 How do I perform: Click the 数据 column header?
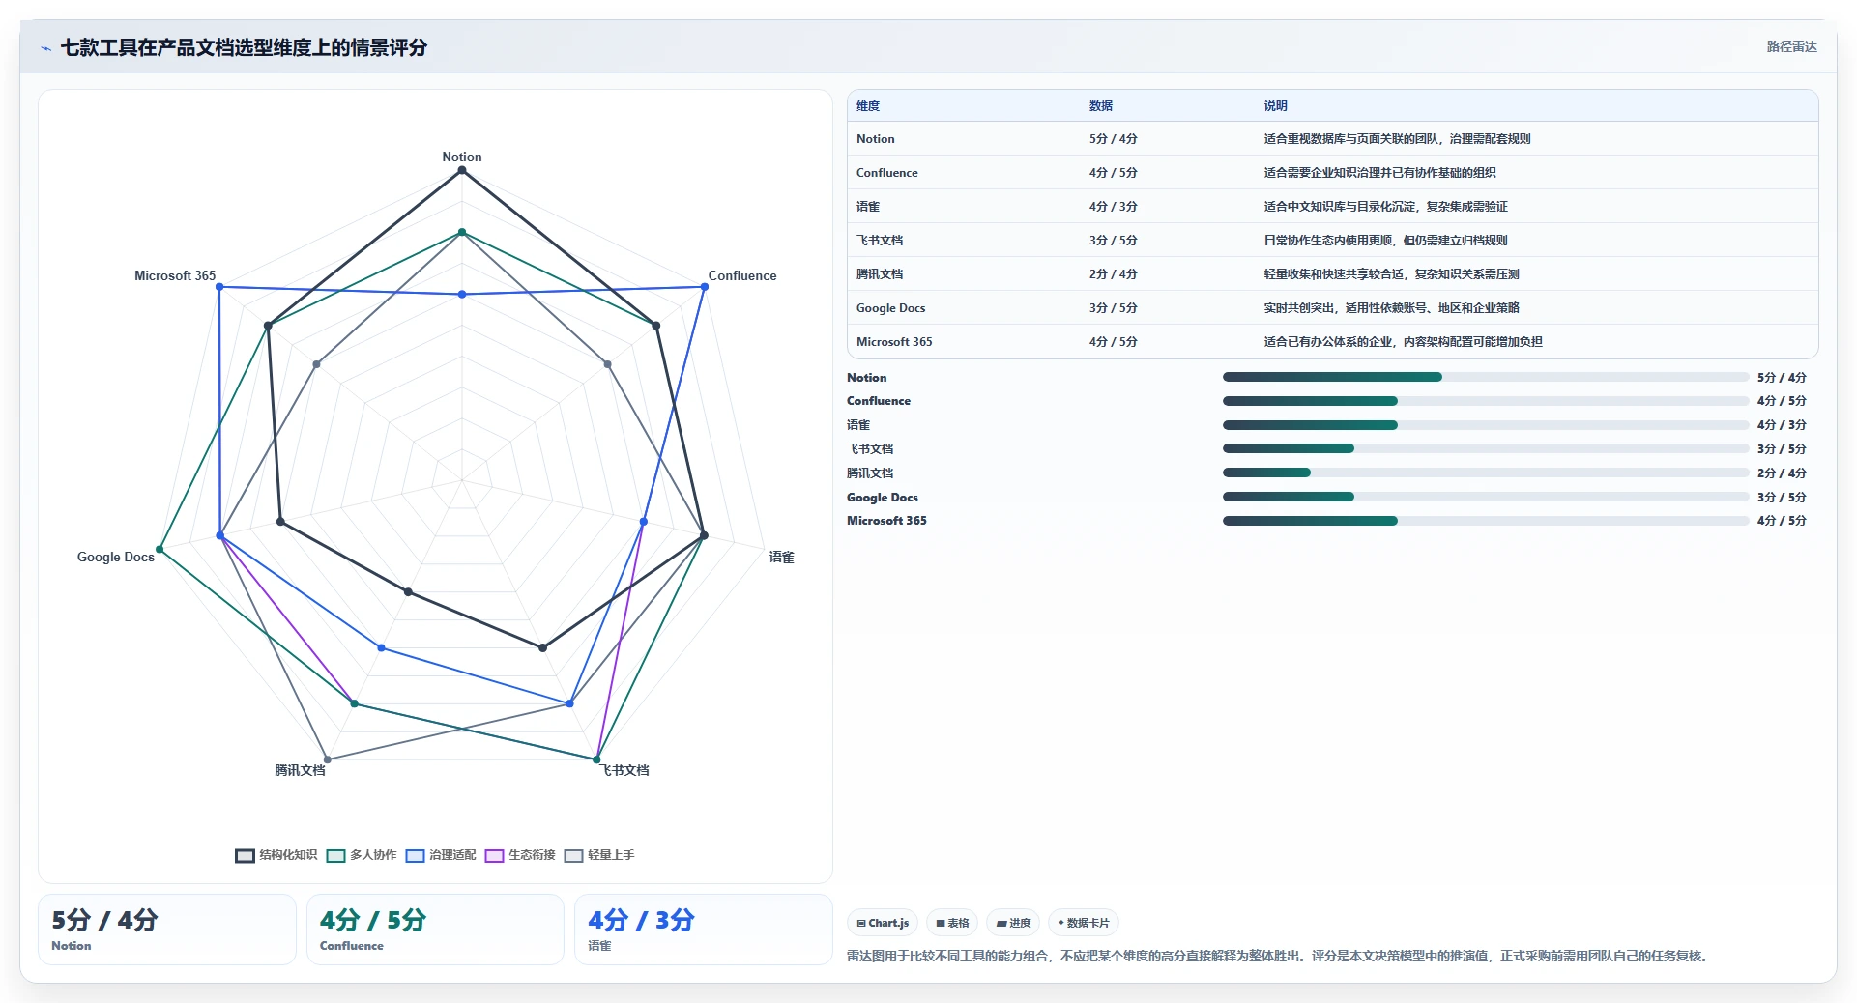pos(1101,106)
